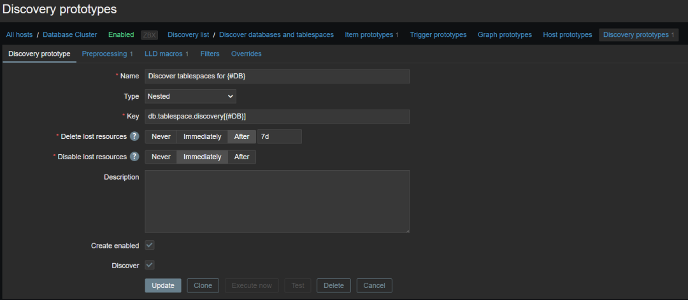Viewport: 688px width, 300px height.
Task: Toggle the Discover checkbox
Action: [150, 265]
